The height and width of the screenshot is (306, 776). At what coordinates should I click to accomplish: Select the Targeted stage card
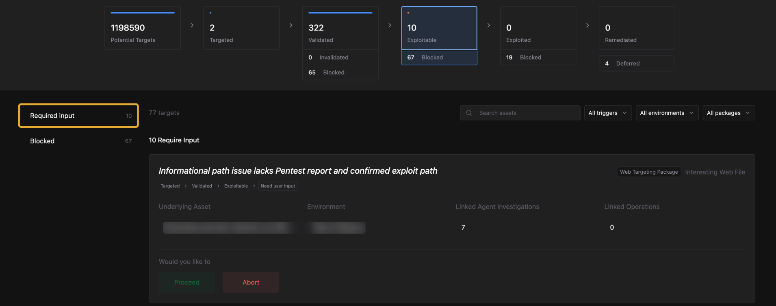[241, 28]
